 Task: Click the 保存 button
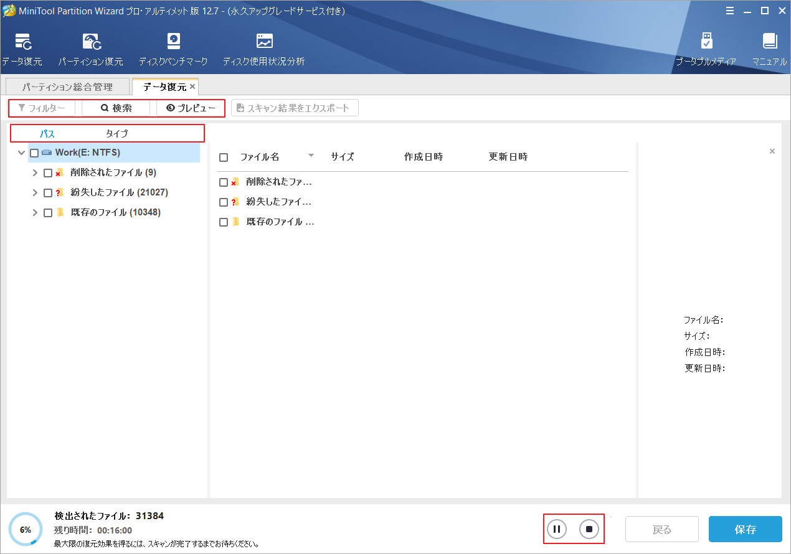tap(745, 529)
